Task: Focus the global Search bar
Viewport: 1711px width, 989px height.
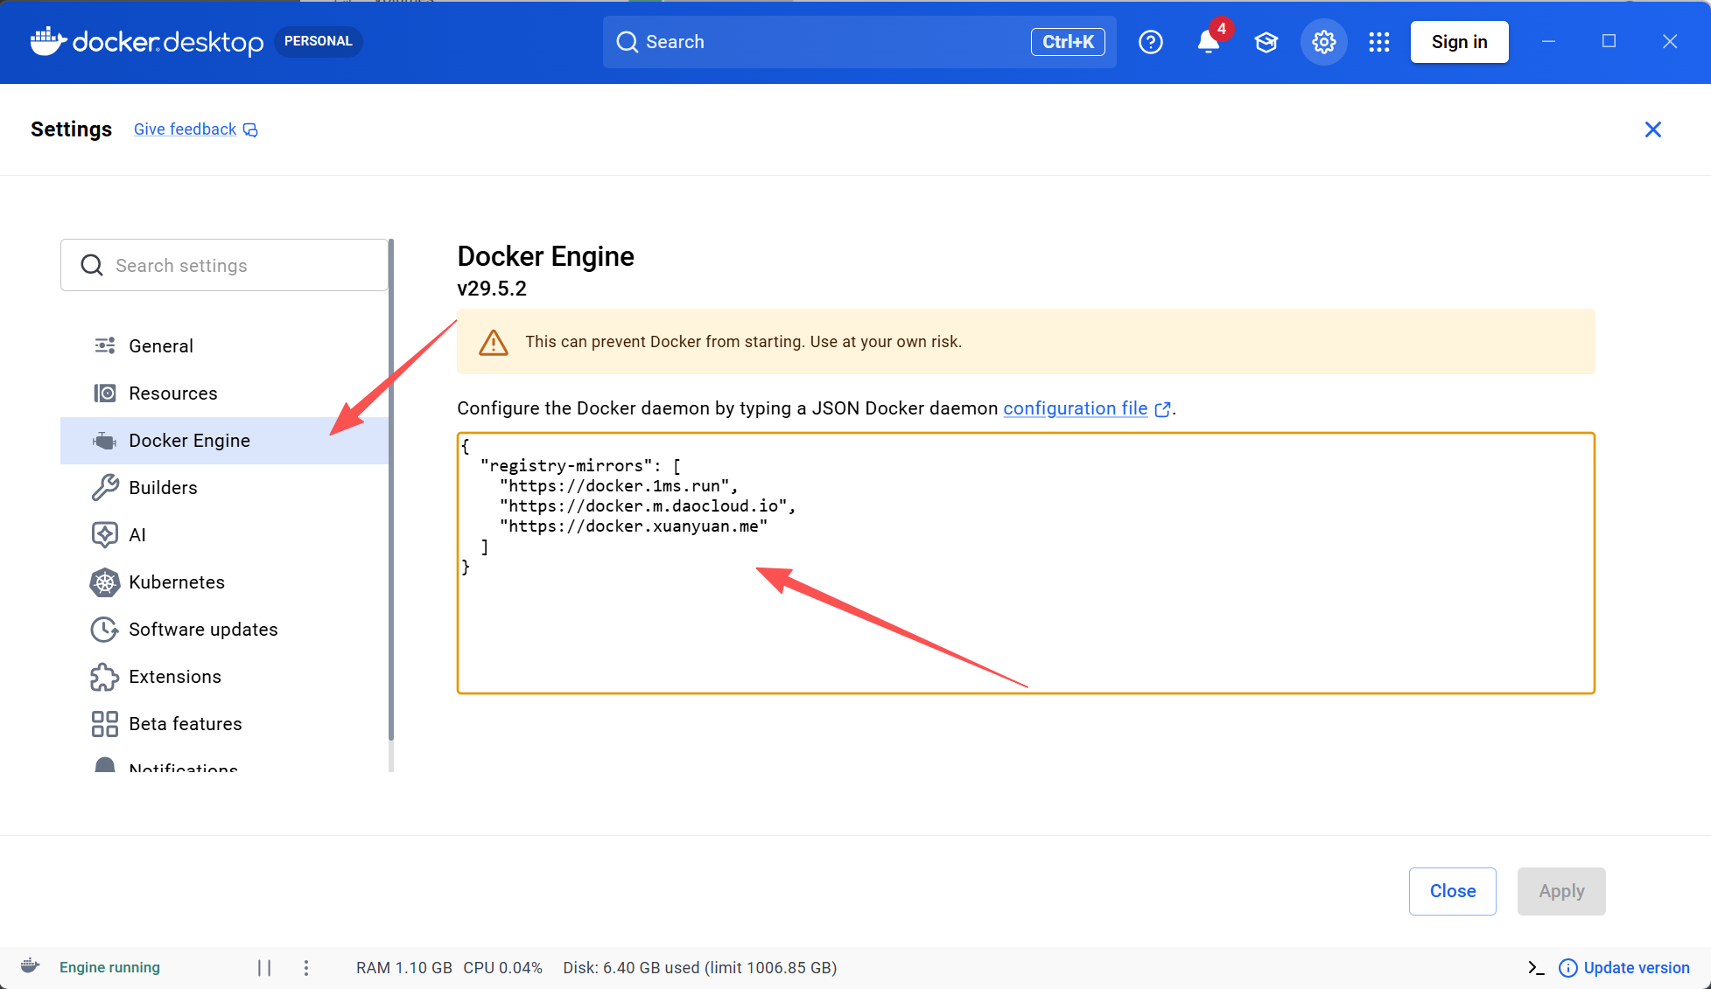Action: point(859,42)
